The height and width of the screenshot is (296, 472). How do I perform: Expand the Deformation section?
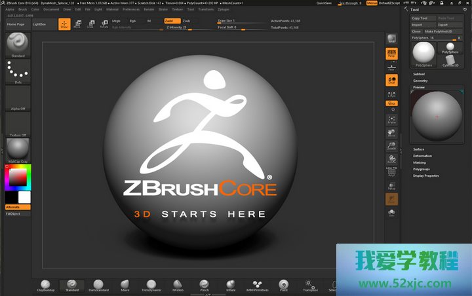[x=422, y=156]
